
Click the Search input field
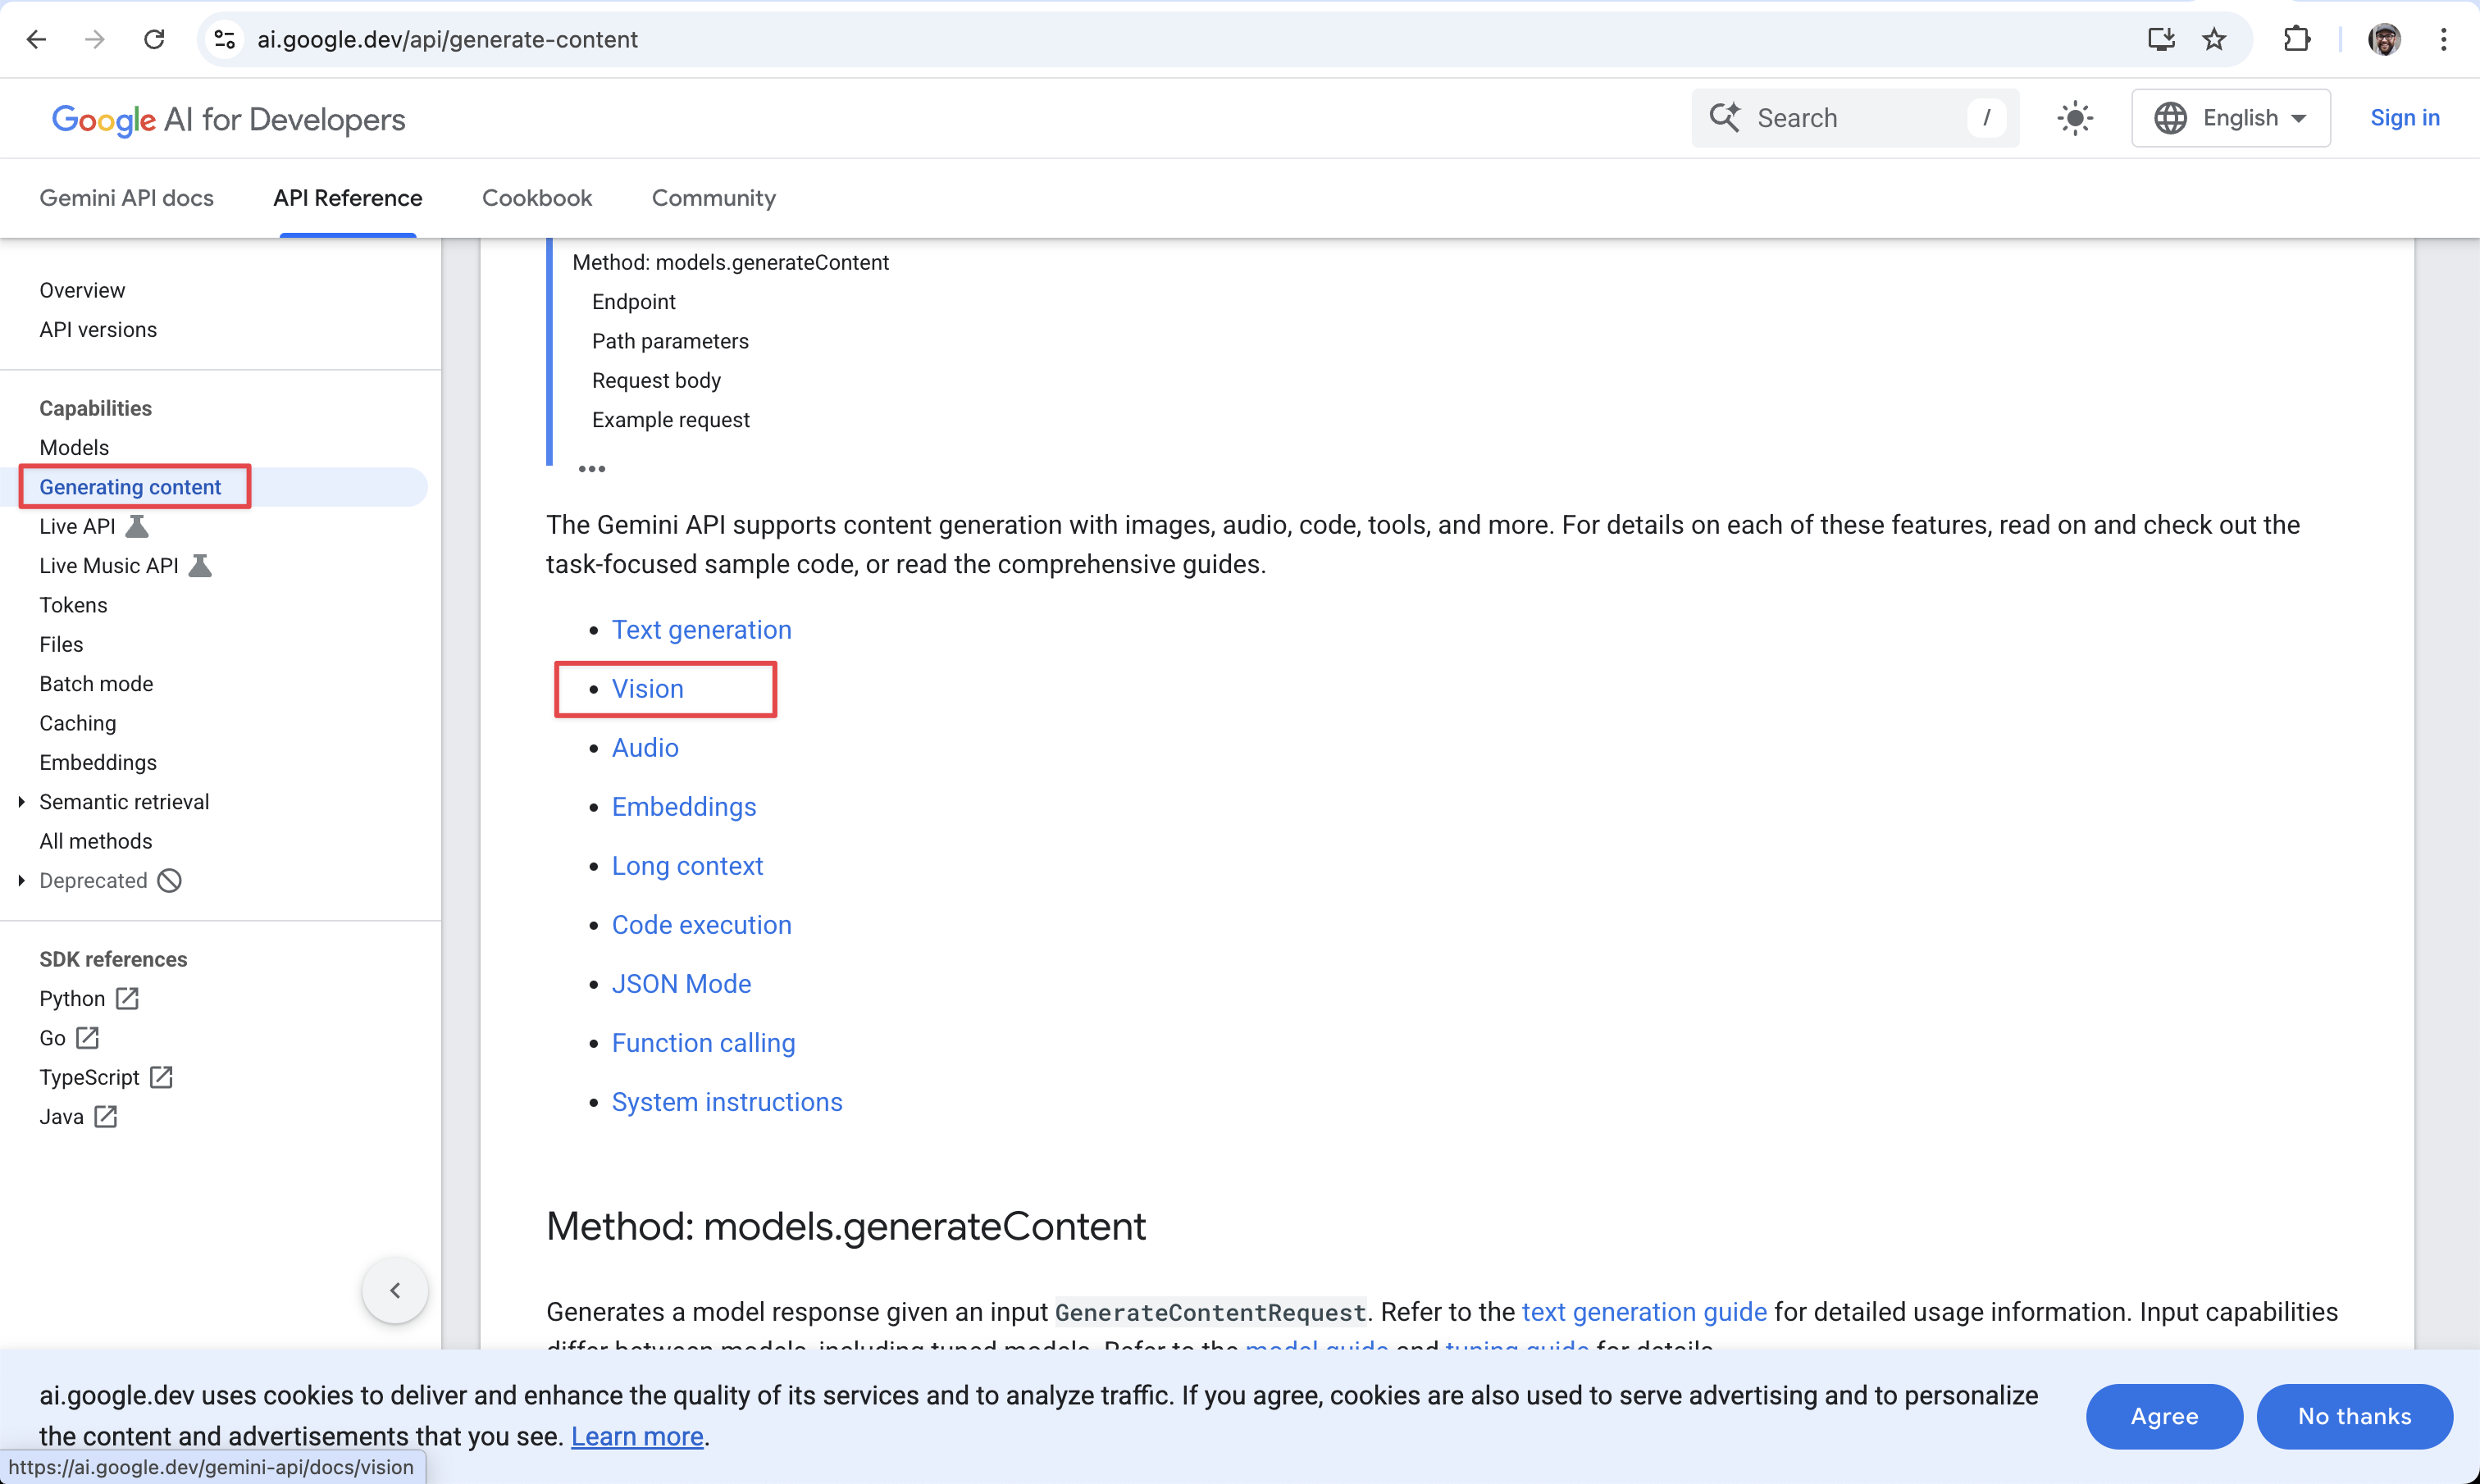[1855, 118]
